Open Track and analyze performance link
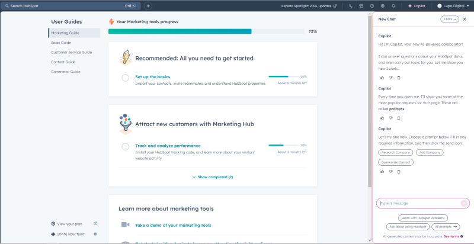Screen dimensions: 474x244 (x=168, y=146)
